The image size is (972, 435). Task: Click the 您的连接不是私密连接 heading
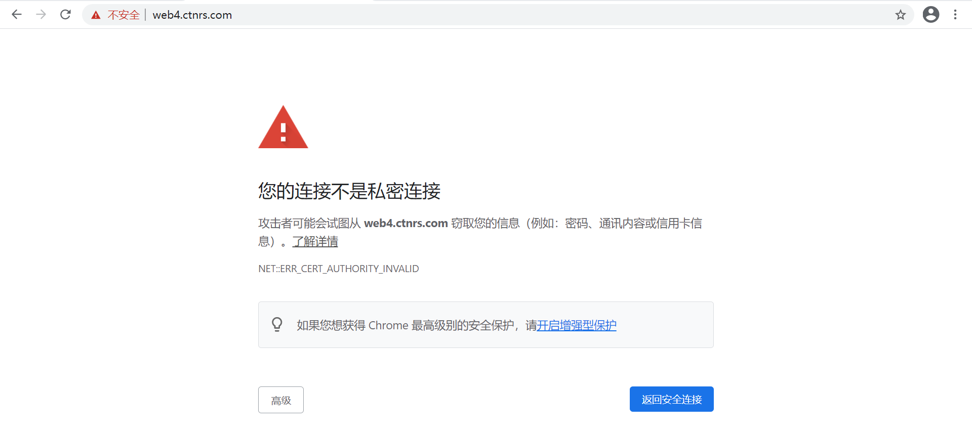(349, 191)
